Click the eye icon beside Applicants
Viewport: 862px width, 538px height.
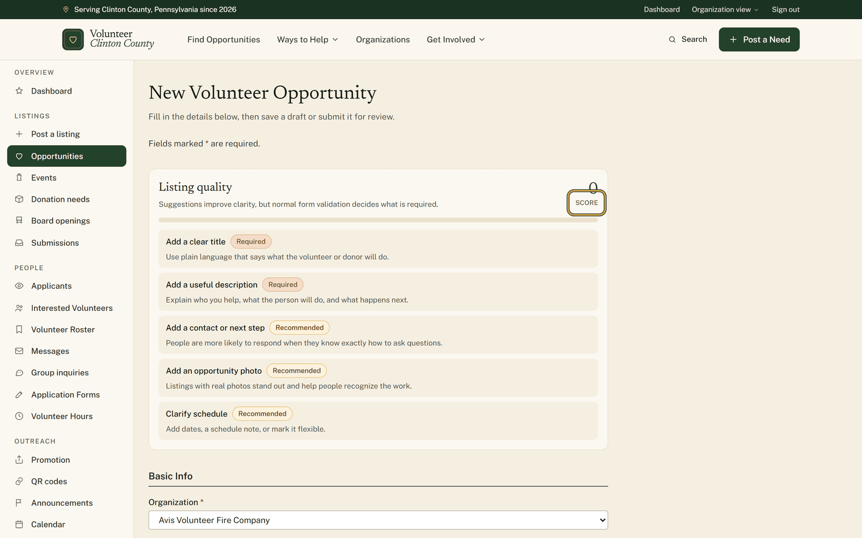(x=19, y=286)
